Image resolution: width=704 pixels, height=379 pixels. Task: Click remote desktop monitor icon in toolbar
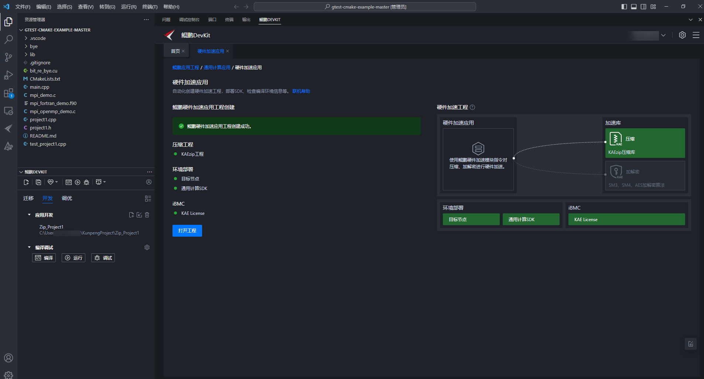99,182
